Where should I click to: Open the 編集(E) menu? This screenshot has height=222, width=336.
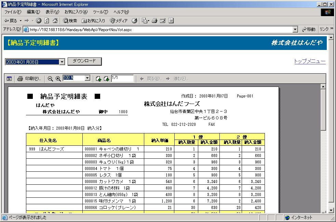point(33,12)
